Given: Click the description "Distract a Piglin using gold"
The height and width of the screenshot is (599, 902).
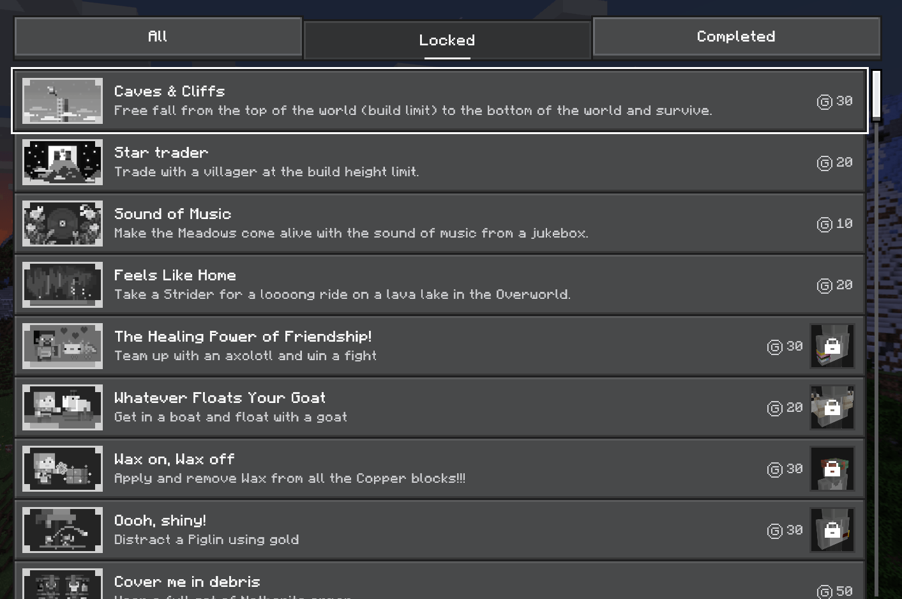Looking at the screenshot, I should point(206,540).
